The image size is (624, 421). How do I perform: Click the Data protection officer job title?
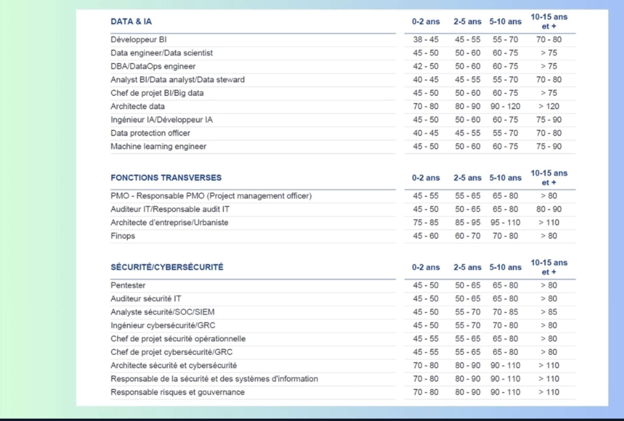150,133
